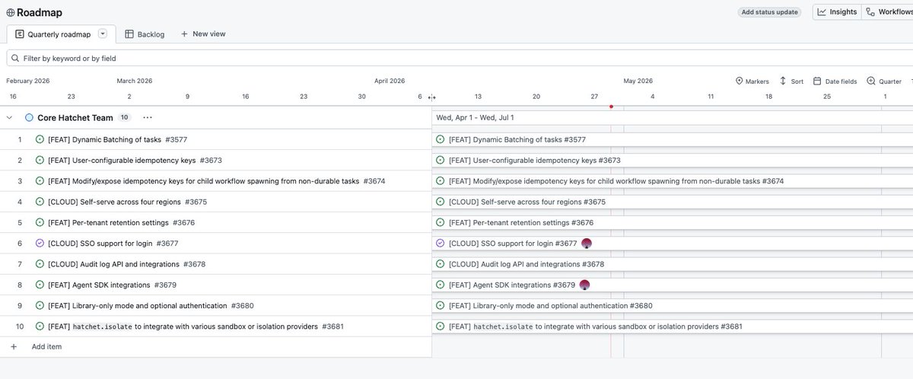Click the May 2026 month header

point(638,81)
